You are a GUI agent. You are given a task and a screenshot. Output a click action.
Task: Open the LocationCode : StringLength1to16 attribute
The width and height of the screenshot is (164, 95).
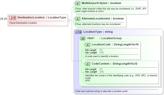[115, 45]
